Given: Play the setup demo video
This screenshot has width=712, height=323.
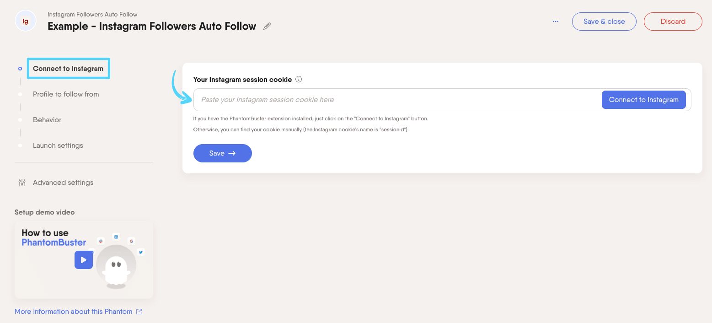Looking at the screenshot, I should 84,260.
